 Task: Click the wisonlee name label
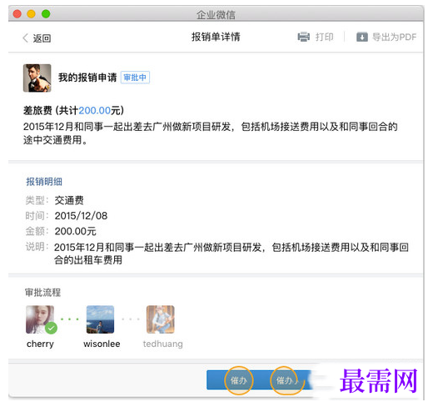point(102,344)
